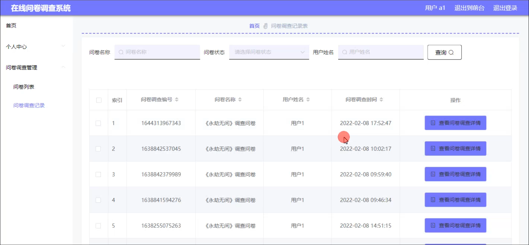Check the box for row 1638255075263
The image size is (529, 245).
click(98, 226)
